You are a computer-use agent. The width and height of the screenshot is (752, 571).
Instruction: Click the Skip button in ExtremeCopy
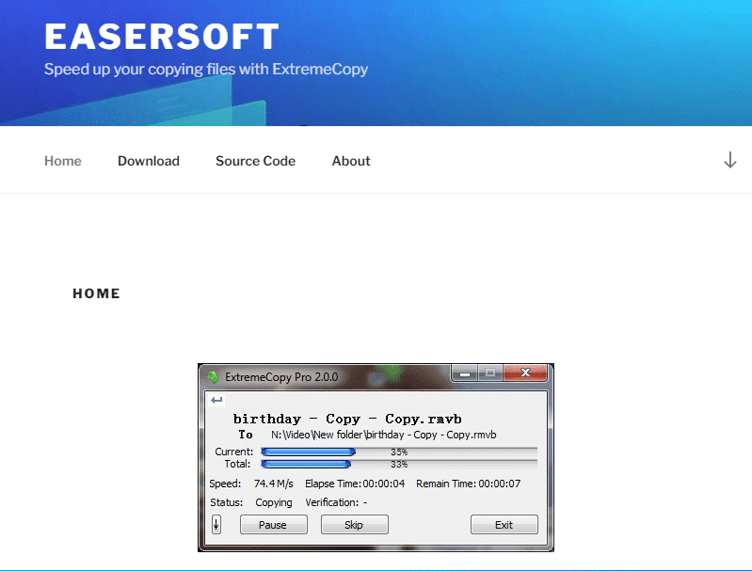pyautogui.click(x=355, y=525)
